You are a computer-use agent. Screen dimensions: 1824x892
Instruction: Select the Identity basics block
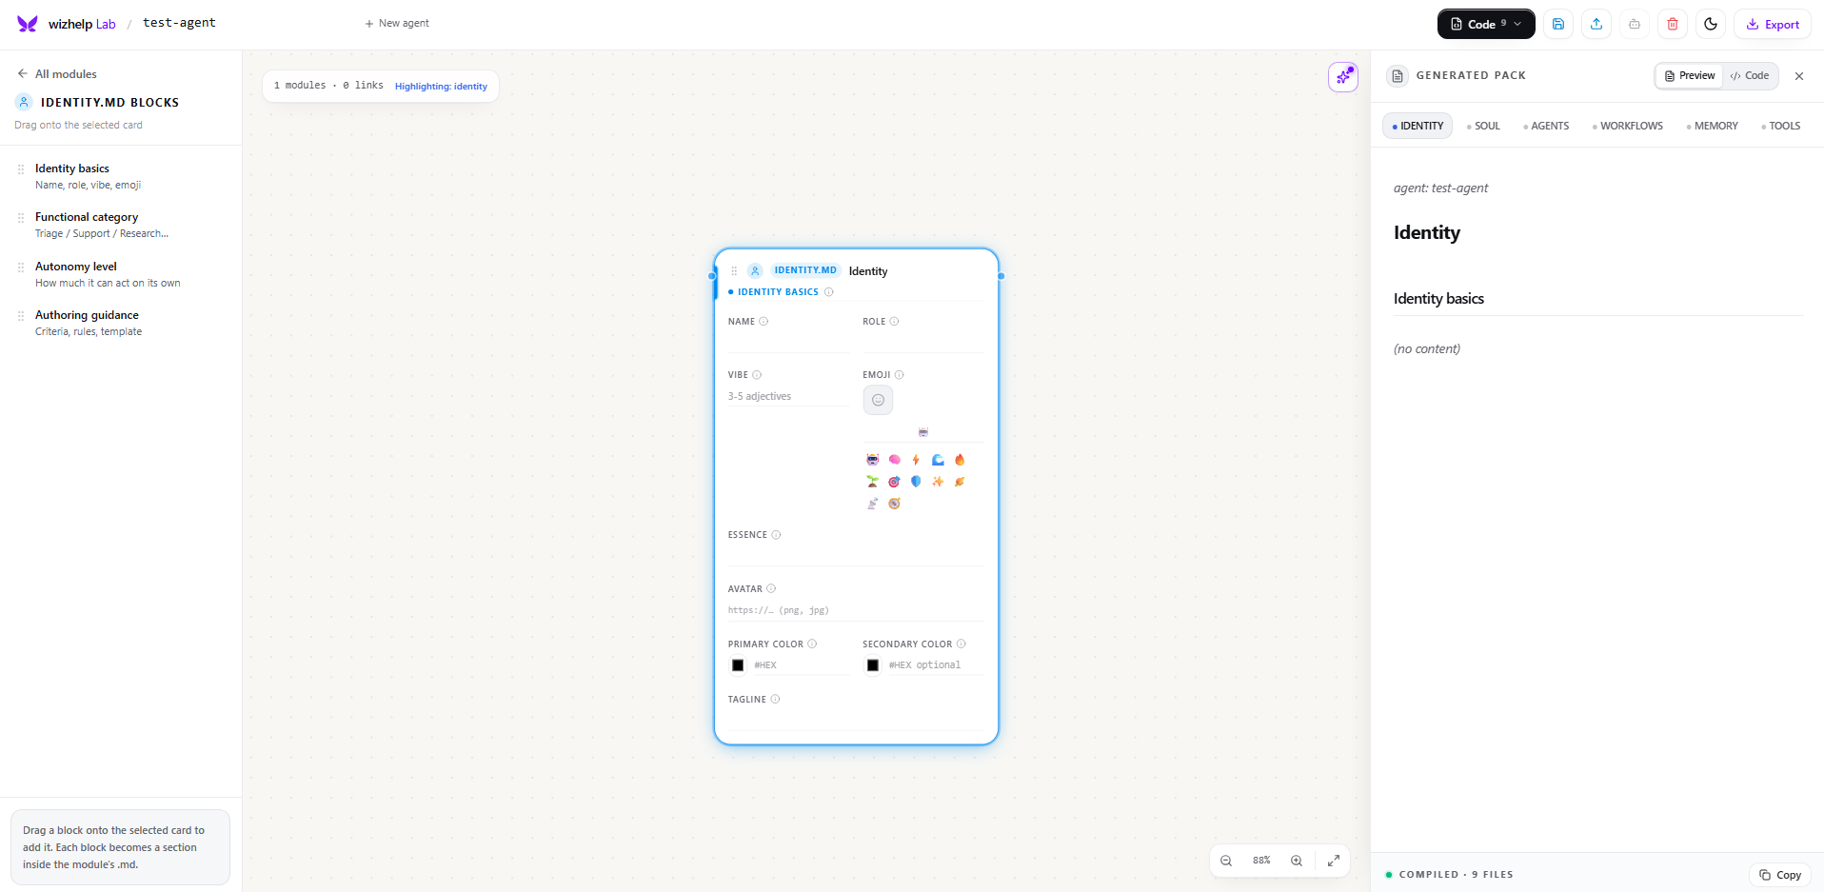tap(121, 176)
